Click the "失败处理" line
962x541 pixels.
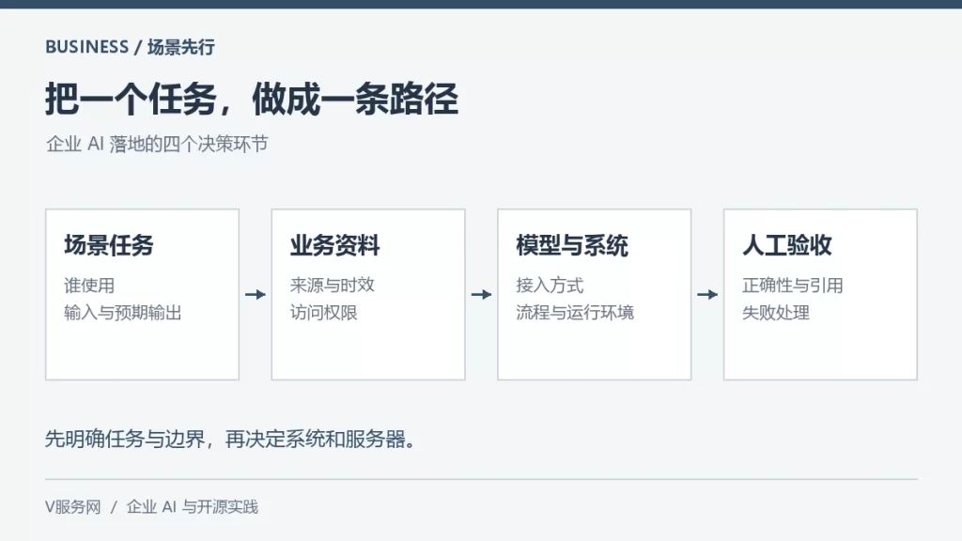pyautogui.click(x=776, y=313)
